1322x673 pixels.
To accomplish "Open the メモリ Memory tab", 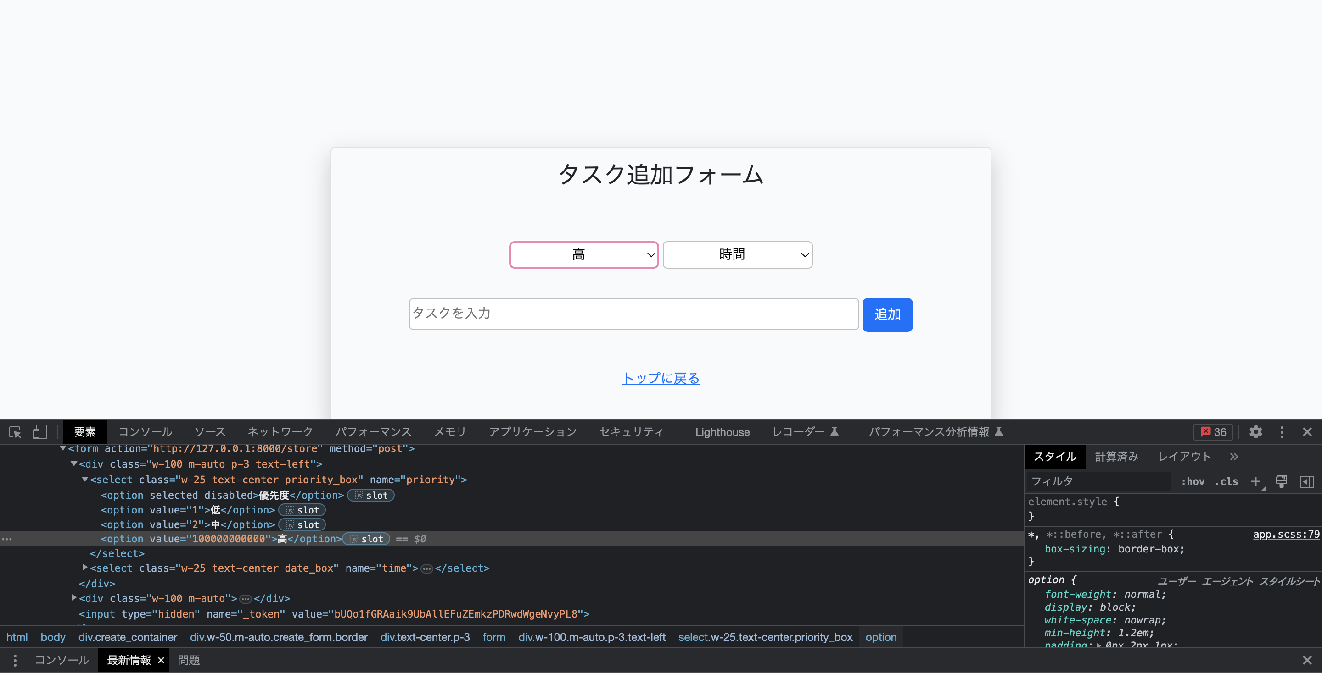I will 450,432.
